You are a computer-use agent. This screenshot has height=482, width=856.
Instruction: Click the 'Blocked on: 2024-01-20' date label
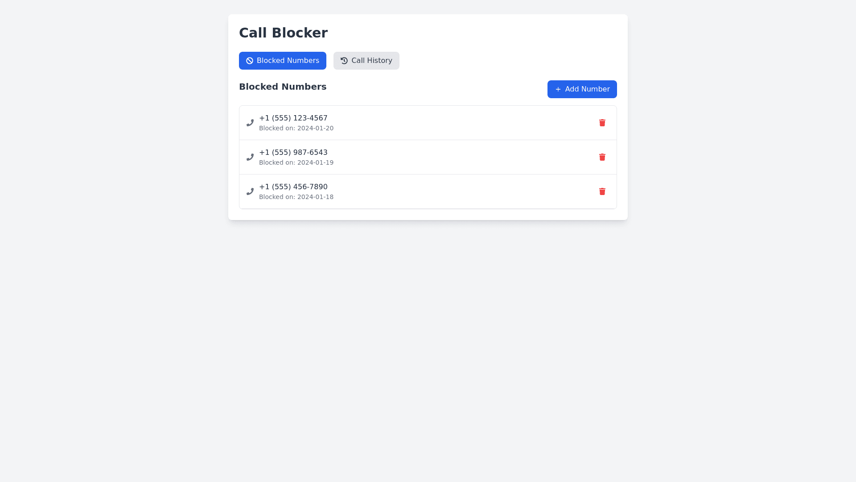296,129
